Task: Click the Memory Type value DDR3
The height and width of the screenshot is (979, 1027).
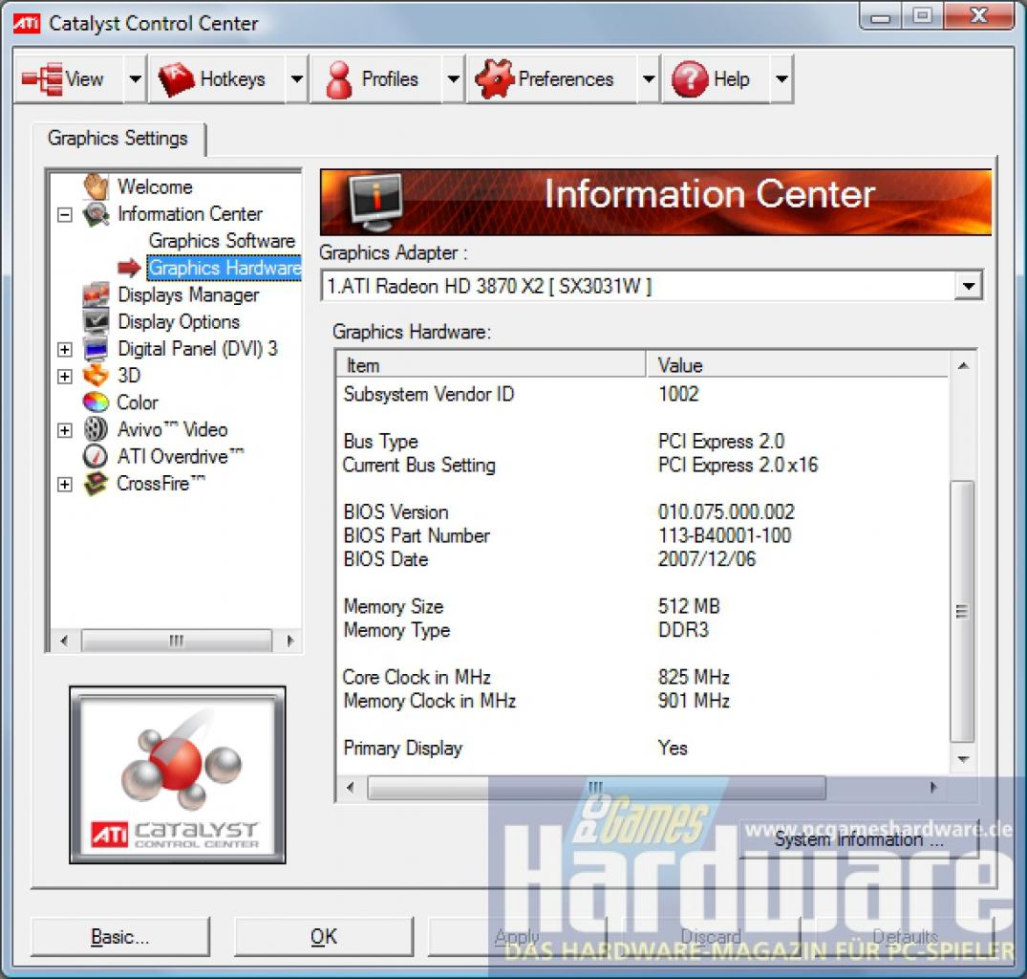Action: click(x=683, y=630)
